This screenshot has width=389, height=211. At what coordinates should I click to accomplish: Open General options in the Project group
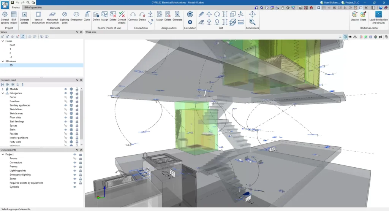(x=5, y=17)
